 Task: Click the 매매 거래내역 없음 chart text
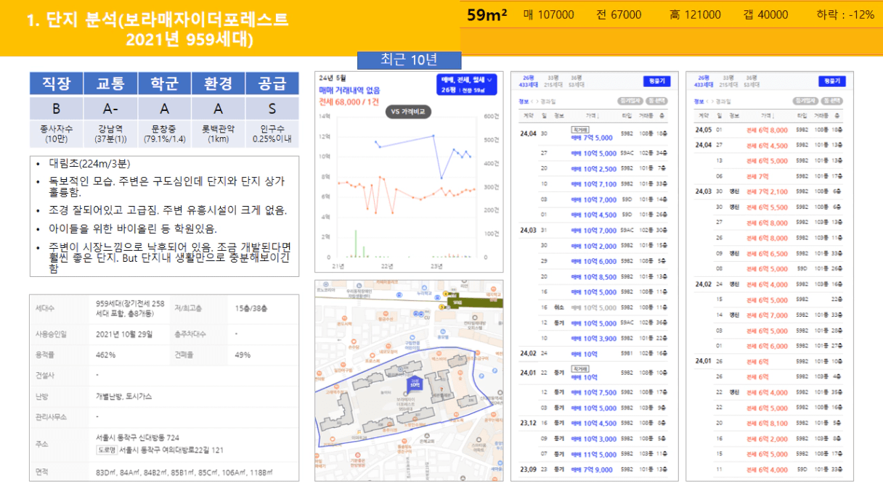[349, 89]
